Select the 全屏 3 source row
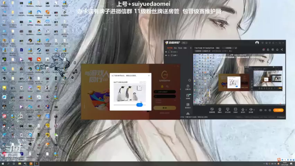Image resolution: width=295 pixels, height=166 pixels. tap(178, 52)
